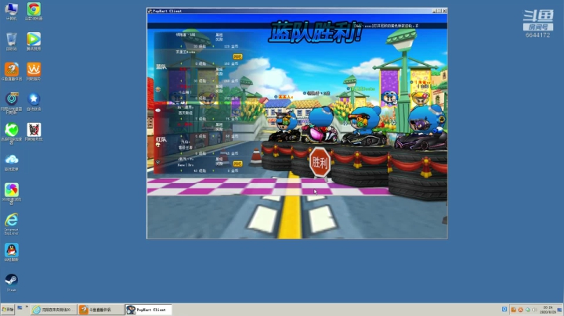Click the show desktop quick launch icon
The width and height of the screenshot is (564, 316).
(x=20, y=308)
